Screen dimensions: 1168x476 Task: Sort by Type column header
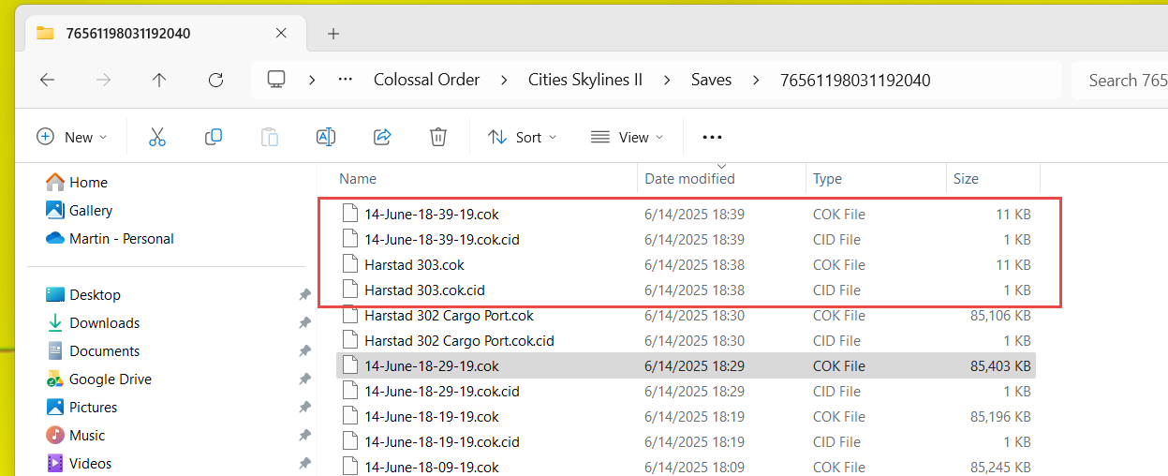click(827, 178)
